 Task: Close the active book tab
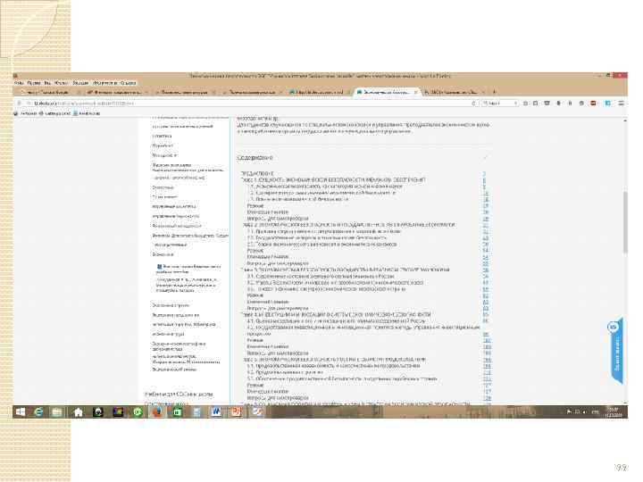415,92
